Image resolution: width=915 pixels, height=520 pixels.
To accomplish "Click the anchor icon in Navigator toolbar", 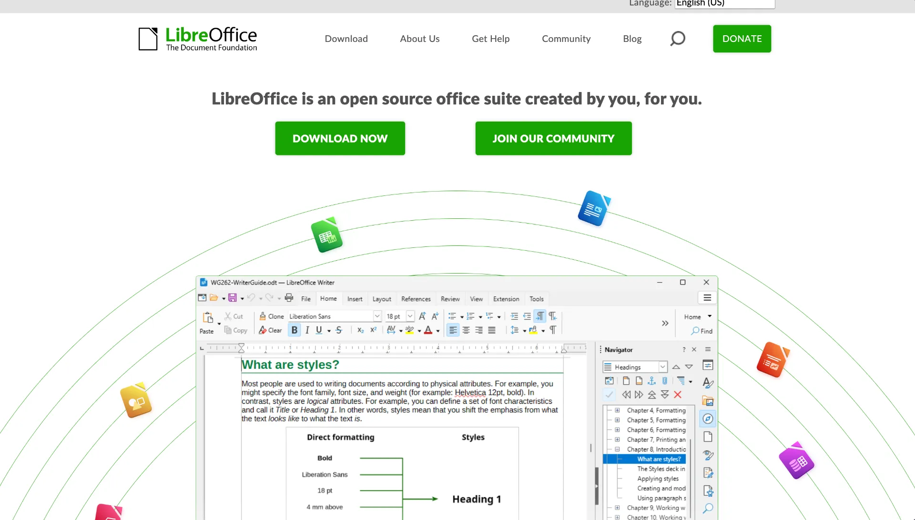I will (652, 381).
